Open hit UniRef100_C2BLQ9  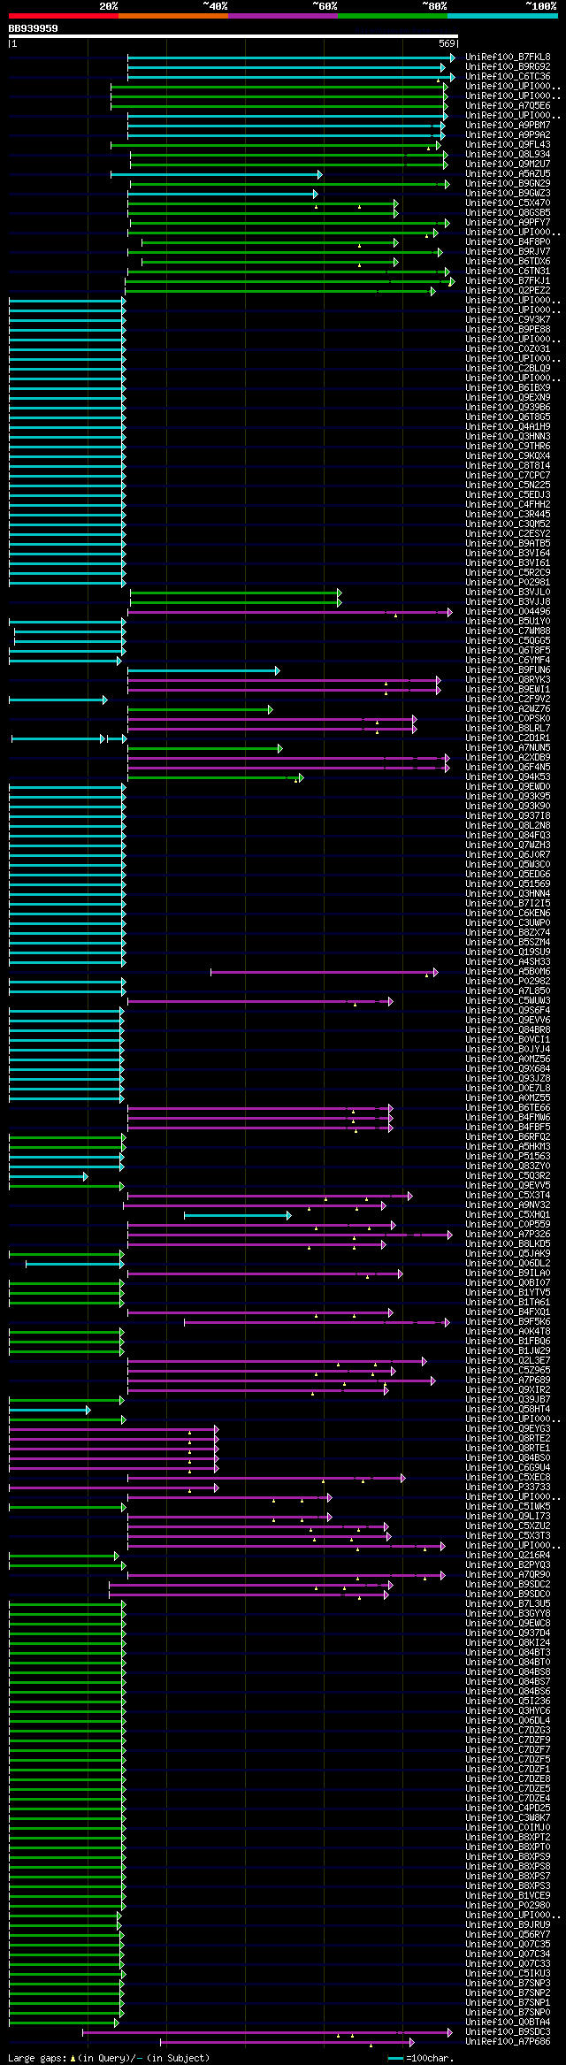click(508, 369)
